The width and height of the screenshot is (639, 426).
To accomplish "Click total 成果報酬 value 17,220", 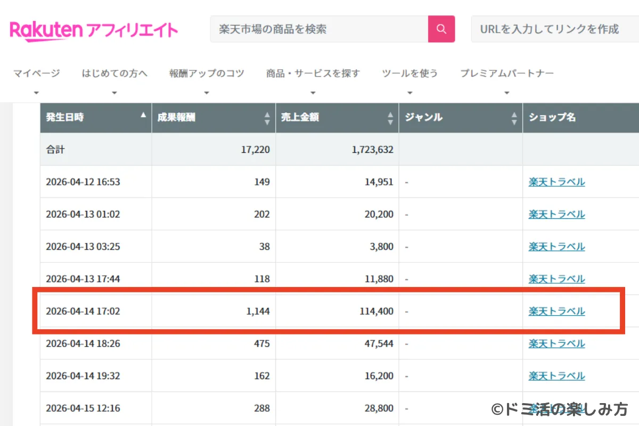I will [x=255, y=150].
